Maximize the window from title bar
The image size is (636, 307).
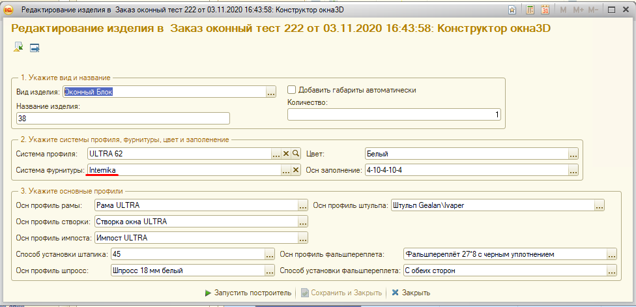(611, 10)
